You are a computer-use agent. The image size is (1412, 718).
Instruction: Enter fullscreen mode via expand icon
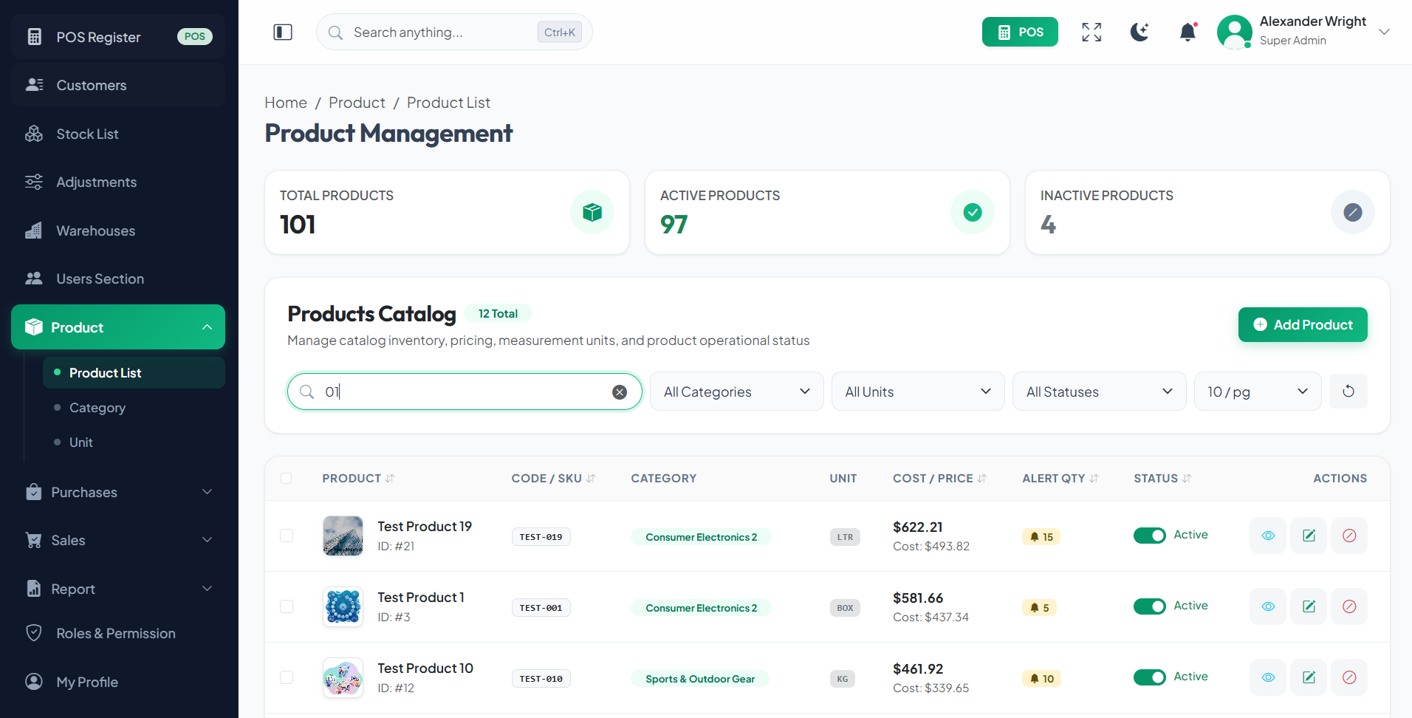[1091, 32]
